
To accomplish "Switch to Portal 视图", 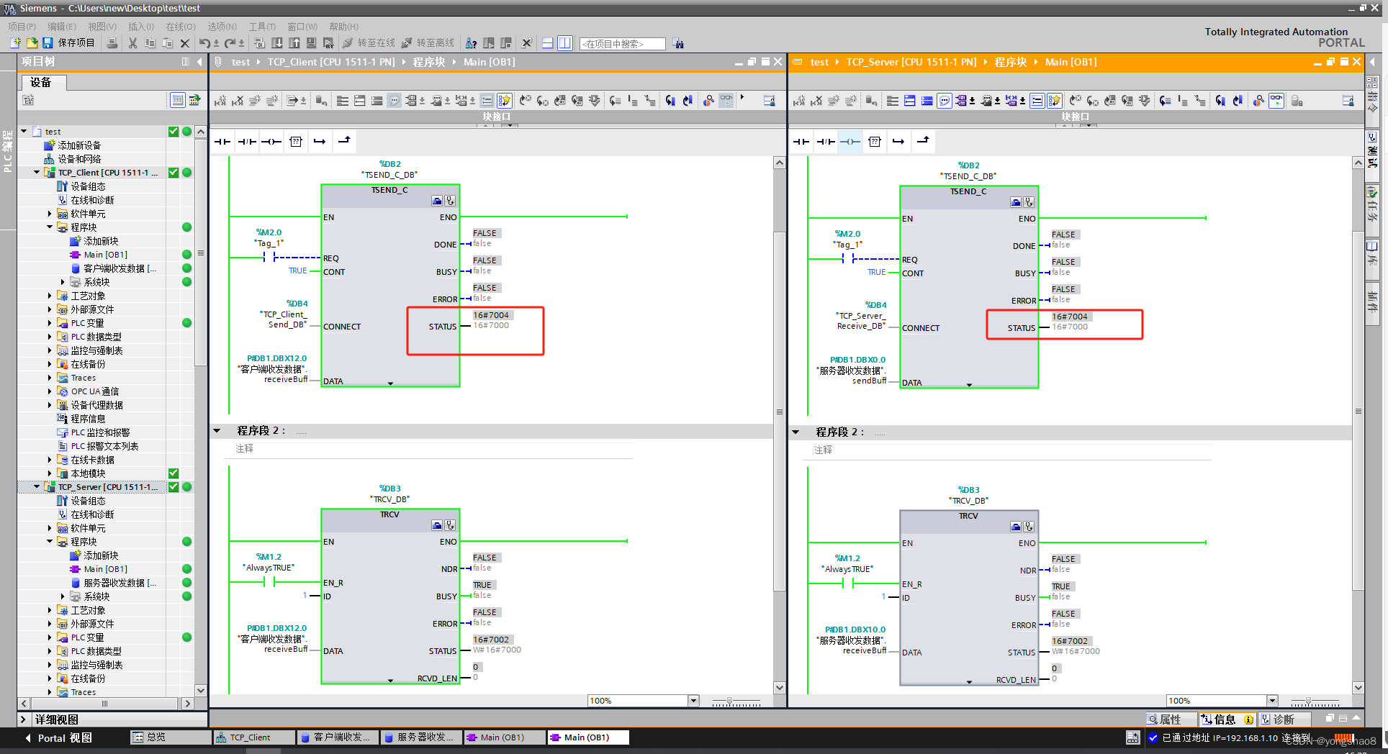I will click(x=59, y=738).
